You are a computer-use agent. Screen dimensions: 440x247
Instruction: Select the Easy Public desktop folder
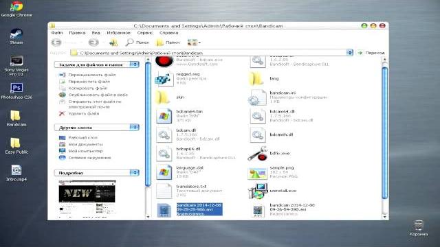click(x=16, y=146)
